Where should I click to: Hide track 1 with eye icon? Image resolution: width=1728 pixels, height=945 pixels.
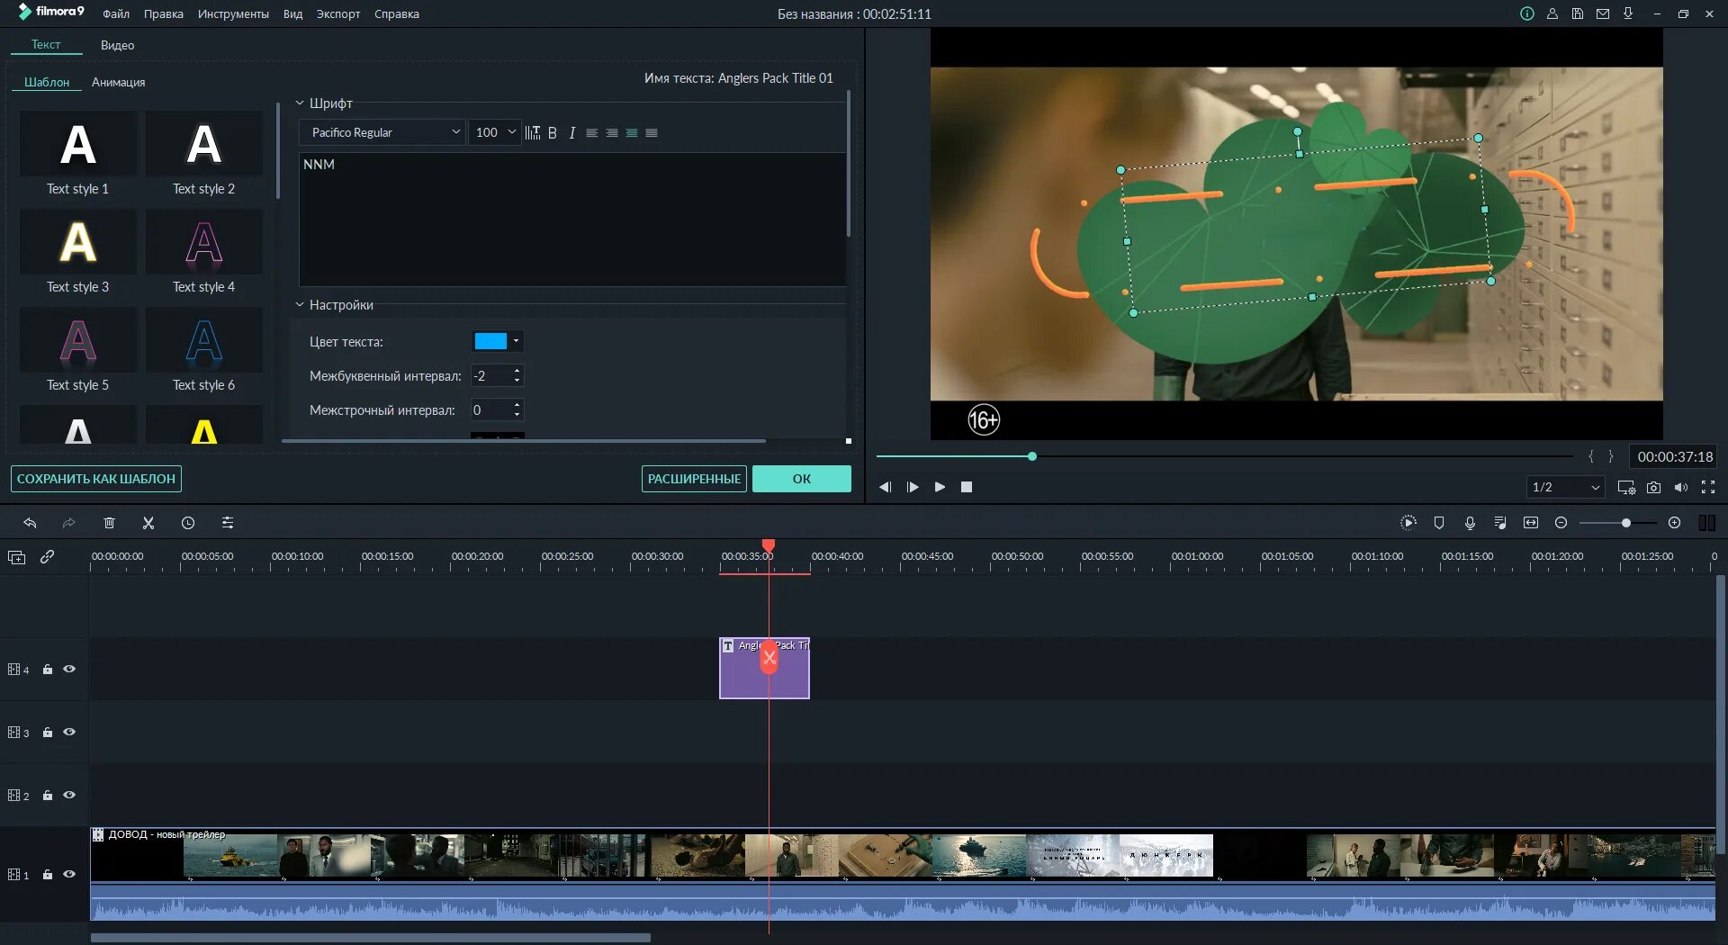click(x=69, y=874)
